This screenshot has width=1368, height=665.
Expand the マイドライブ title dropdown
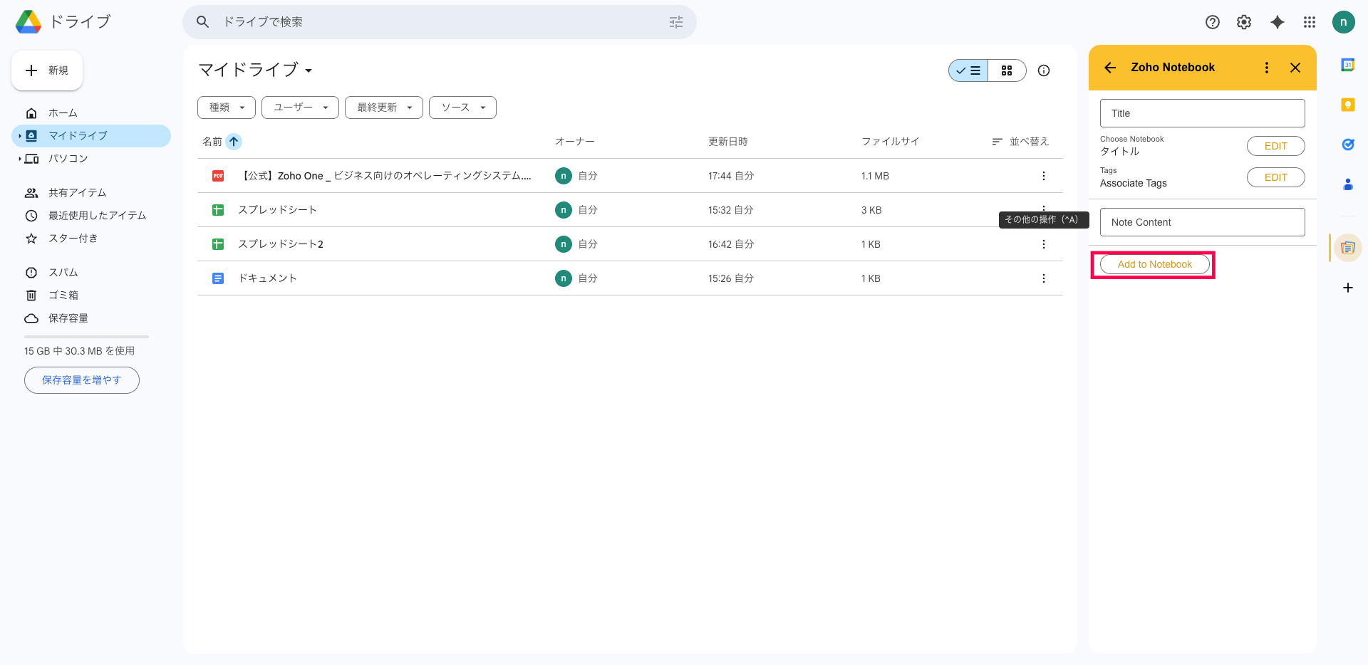[309, 70]
